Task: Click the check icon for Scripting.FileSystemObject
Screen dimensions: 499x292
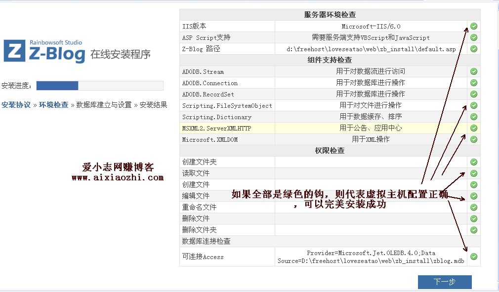Action: tap(473, 105)
